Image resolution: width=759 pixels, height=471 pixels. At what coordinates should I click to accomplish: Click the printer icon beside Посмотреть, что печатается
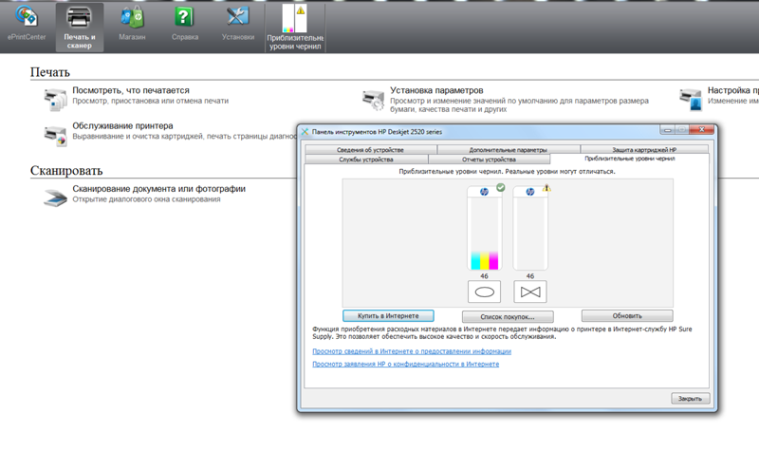pos(55,100)
